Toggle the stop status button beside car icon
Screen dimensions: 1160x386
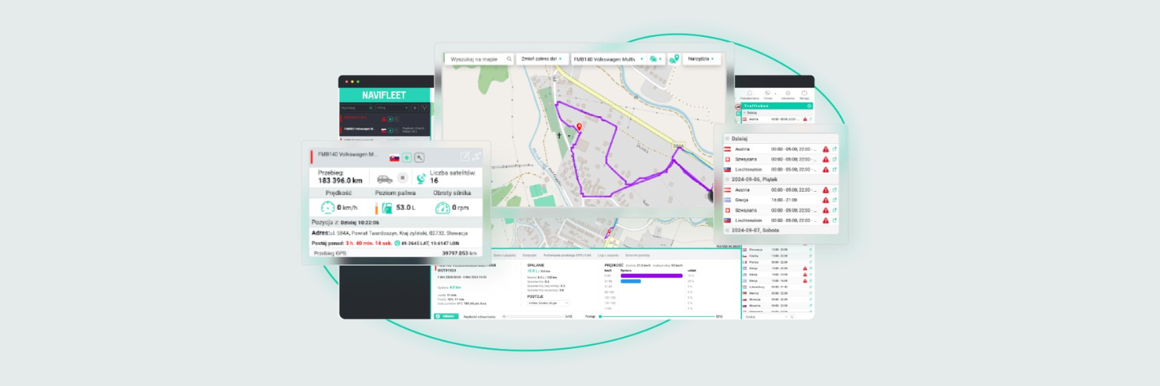click(403, 178)
